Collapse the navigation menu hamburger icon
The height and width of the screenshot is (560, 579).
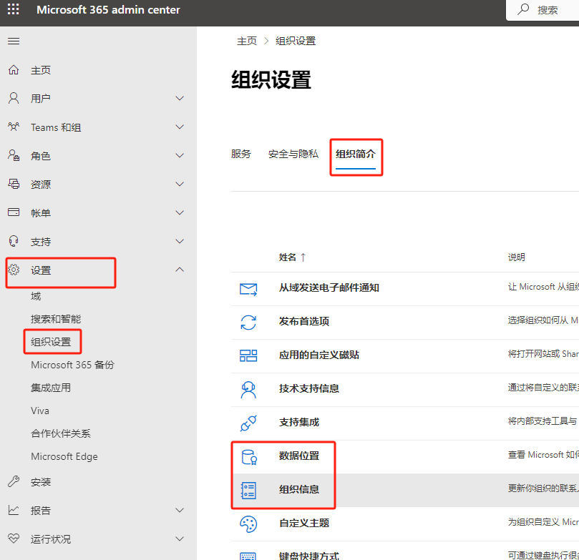[14, 41]
